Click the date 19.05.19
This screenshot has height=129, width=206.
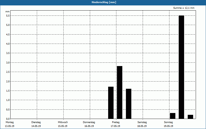[x=168, y=126]
